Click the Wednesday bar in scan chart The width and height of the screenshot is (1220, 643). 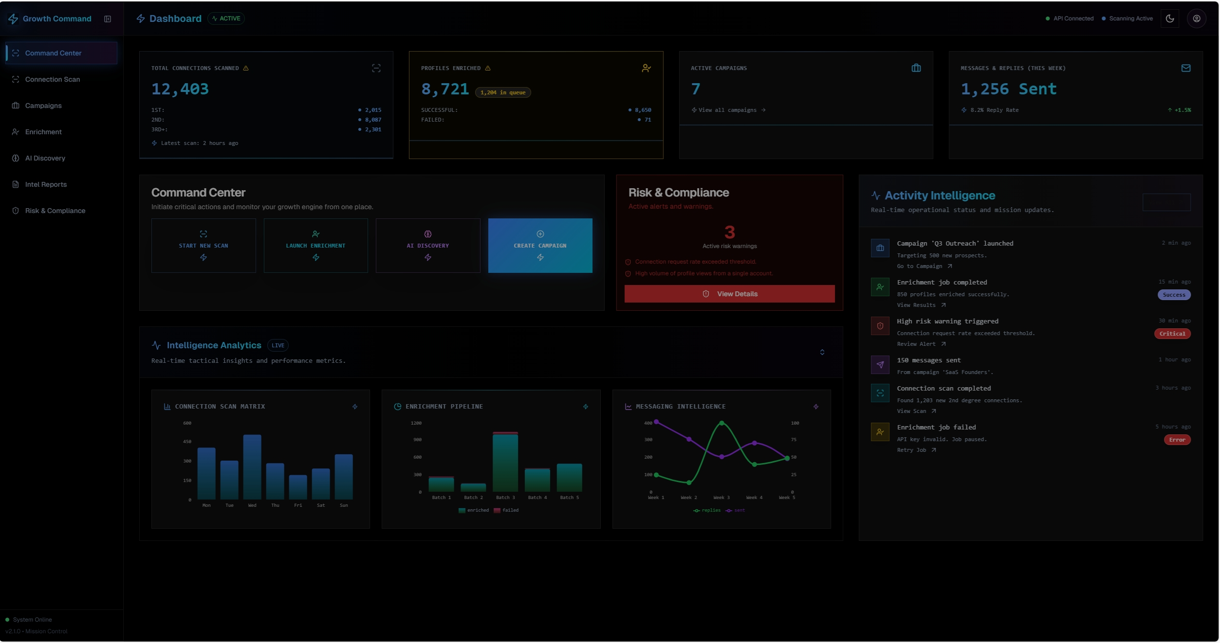pyautogui.click(x=252, y=467)
